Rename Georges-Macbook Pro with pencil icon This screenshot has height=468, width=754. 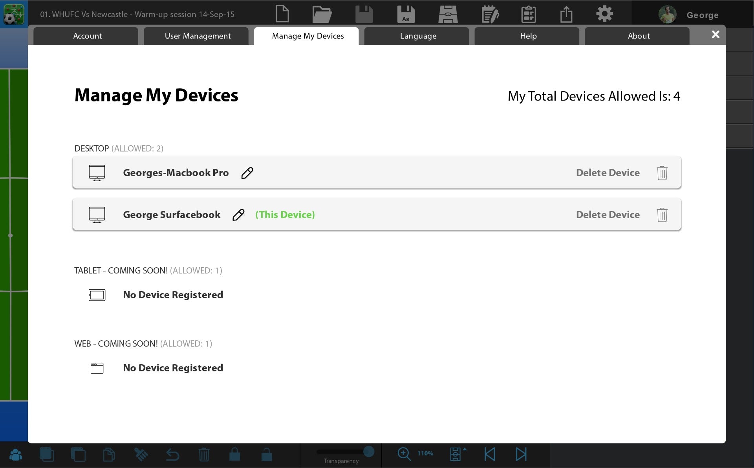click(x=247, y=173)
